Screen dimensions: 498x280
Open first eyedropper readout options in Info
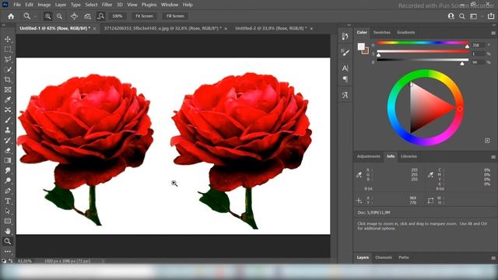pyautogui.click(x=359, y=174)
